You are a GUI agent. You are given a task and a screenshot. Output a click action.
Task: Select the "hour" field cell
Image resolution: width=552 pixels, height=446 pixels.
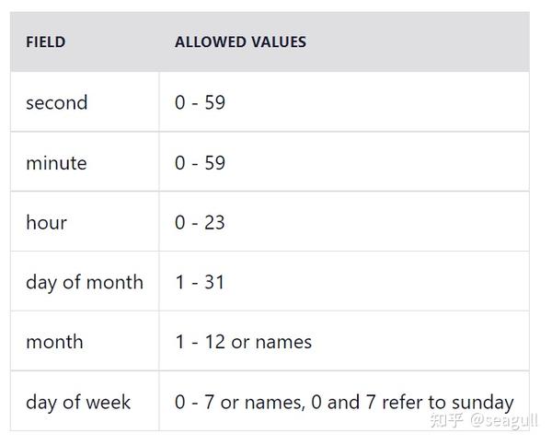46,222
